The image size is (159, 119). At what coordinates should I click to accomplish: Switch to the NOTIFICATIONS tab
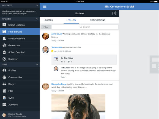point(98,20)
